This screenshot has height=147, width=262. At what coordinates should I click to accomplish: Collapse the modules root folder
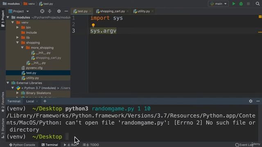click(x=8, y=17)
